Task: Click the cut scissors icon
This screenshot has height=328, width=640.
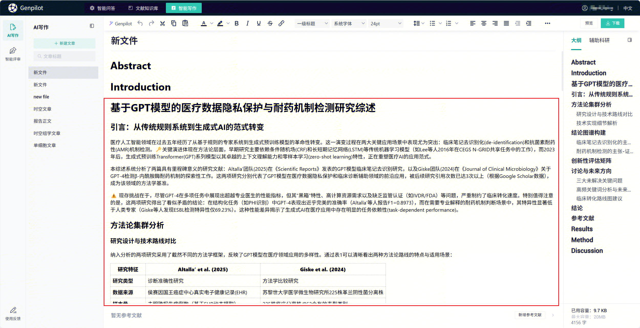Action: pyautogui.click(x=162, y=24)
